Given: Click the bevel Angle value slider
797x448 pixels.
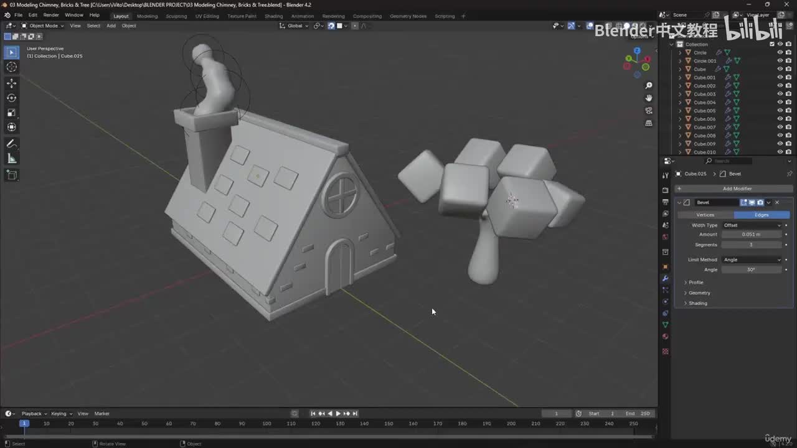Looking at the screenshot, I should (752, 269).
